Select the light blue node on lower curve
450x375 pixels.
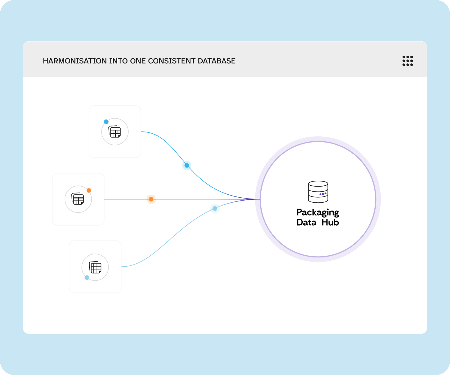tap(215, 208)
